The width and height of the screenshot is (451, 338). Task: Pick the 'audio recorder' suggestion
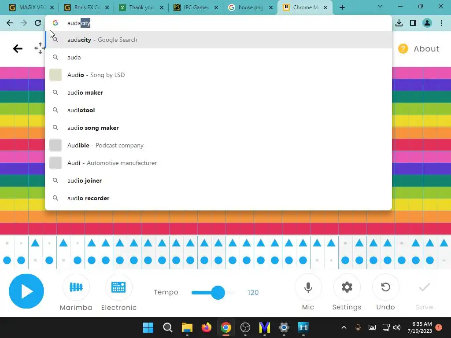(x=218, y=198)
